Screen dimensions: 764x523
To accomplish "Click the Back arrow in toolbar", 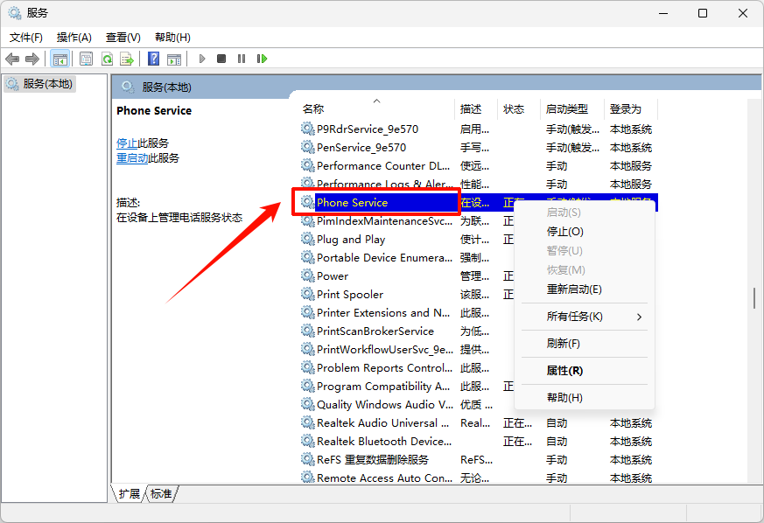I will (x=12, y=59).
